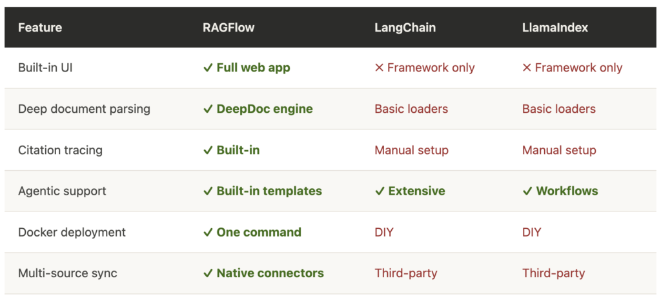Click the checkmark next to "DeepDoc engine"
This screenshot has height=301, width=661.
click(208, 109)
